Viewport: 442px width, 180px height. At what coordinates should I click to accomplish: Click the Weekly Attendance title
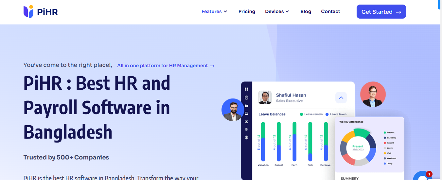tap(351, 122)
